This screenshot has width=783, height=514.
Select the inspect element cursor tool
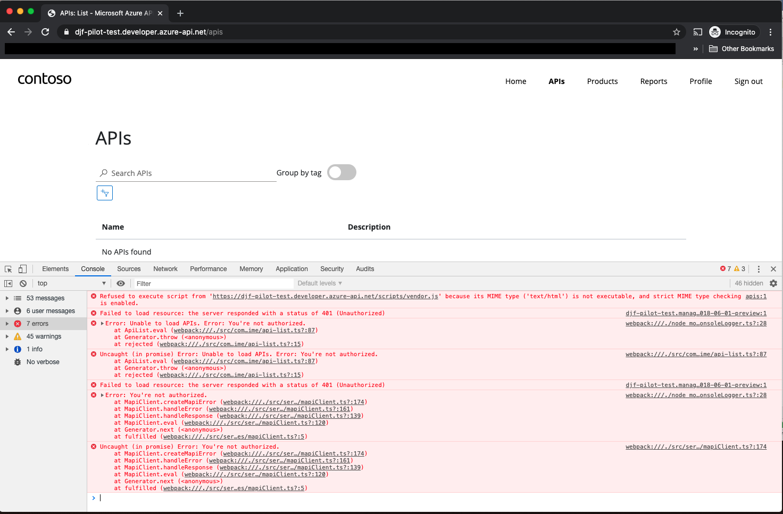[x=7, y=269]
